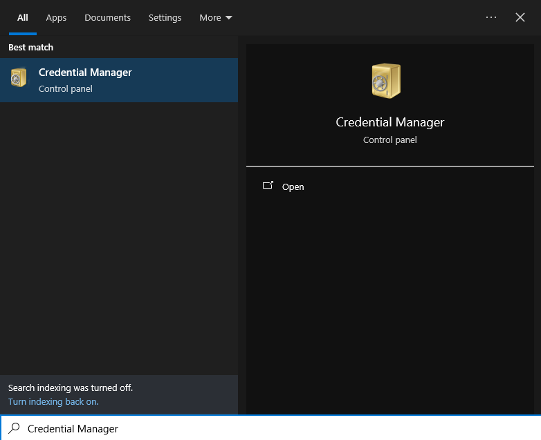Expand the More filter dropdown
The image size is (541, 440).
click(x=215, y=17)
